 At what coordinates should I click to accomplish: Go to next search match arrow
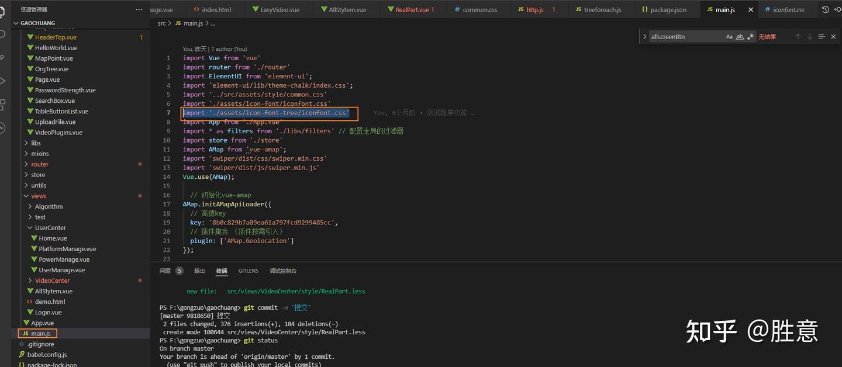click(810, 36)
